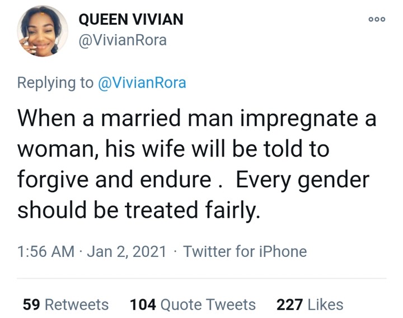
Task: Click the "Replying to" label text
Action: [x=56, y=83]
